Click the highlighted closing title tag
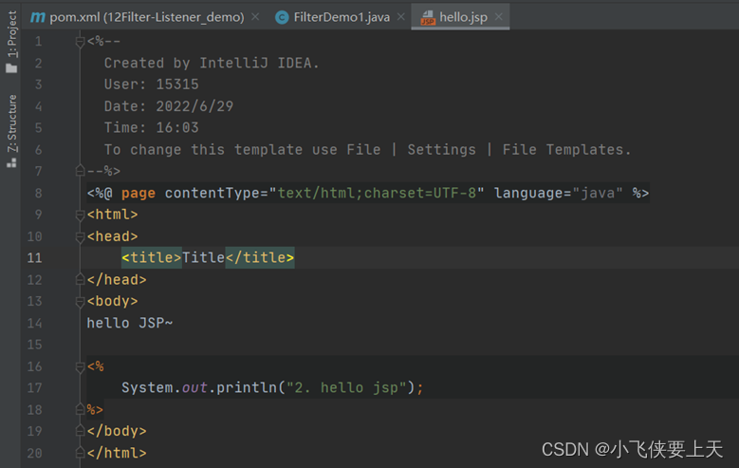This screenshot has width=739, height=468. (x=260, y=257)
